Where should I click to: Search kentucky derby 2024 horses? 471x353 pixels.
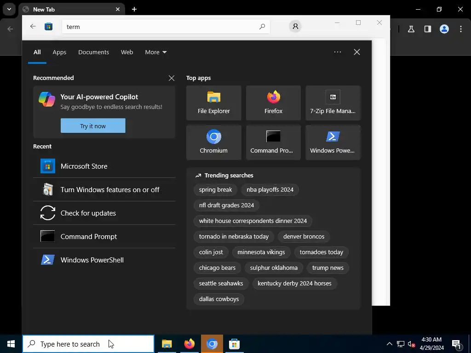pyautogui.click(x=294, y=283)
